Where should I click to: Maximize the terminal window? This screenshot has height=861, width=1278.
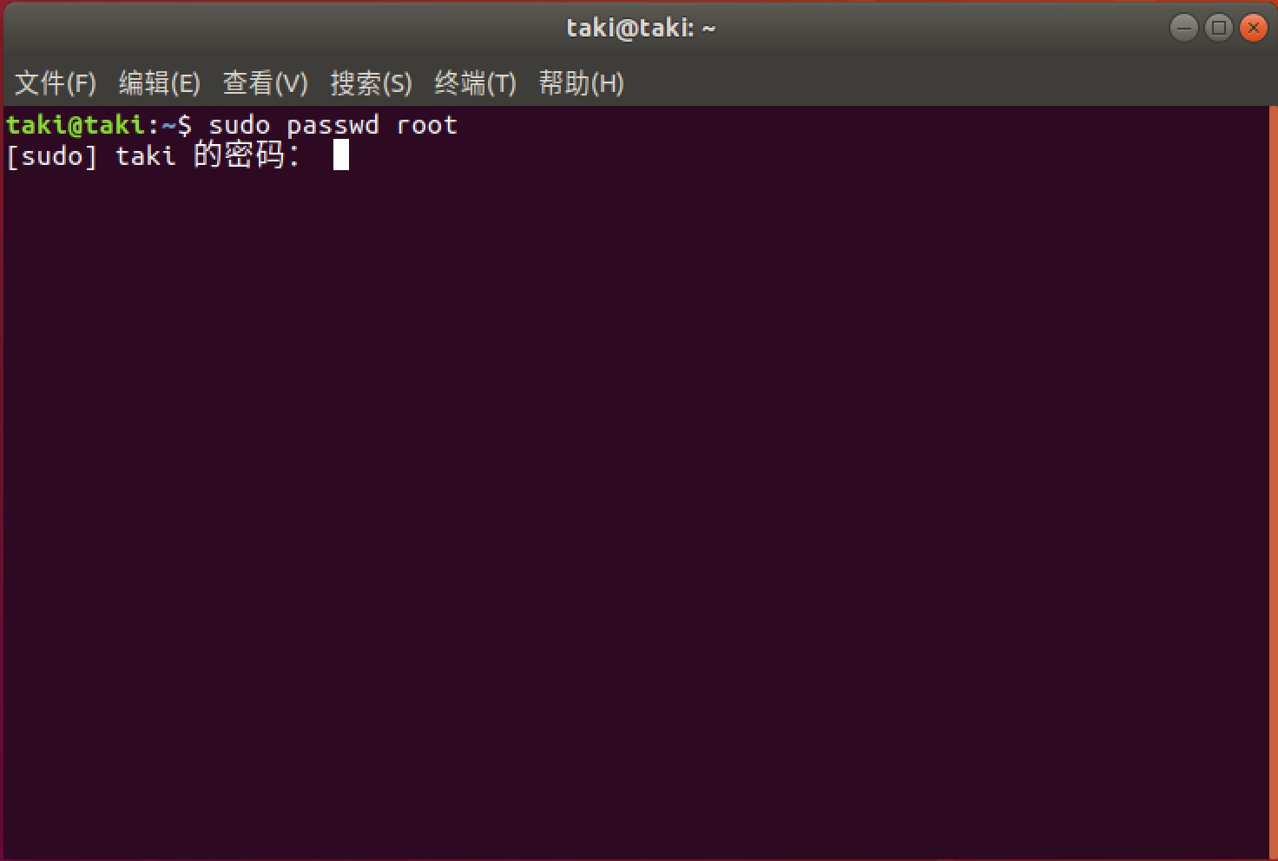[x=1219, y=28]
